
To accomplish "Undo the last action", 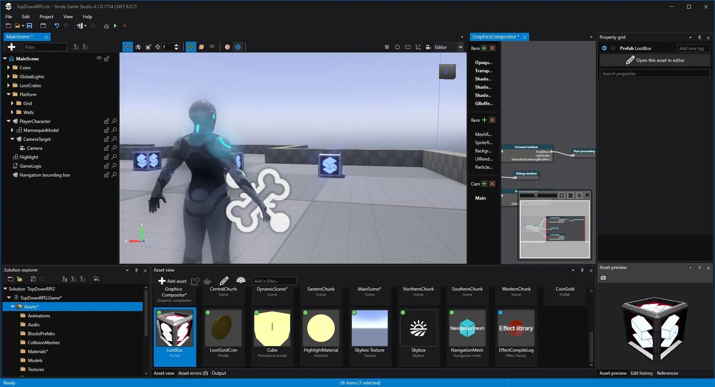I will pos(57,26).
